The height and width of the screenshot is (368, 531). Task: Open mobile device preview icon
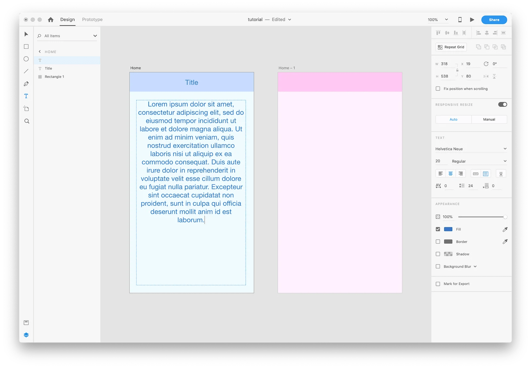coord(460,20)
